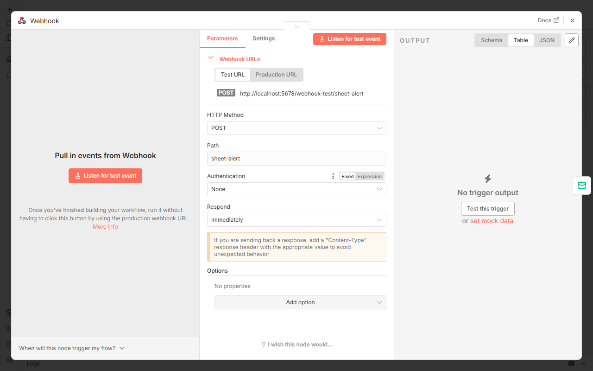Click the drag handle above the Parameters panel
The image size is (593, 371).
coord(297,26)
